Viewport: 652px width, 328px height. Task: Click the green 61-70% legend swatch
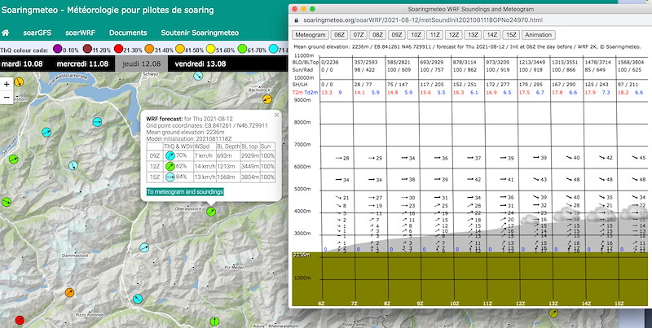coord(242,50)
